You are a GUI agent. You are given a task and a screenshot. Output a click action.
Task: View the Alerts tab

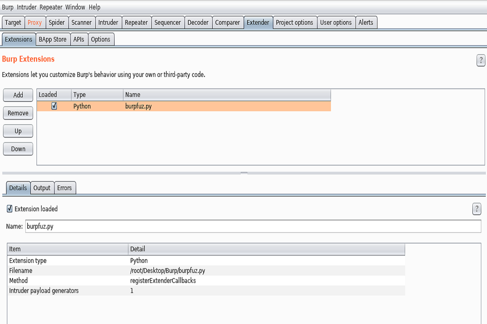[x=366, y=23]
